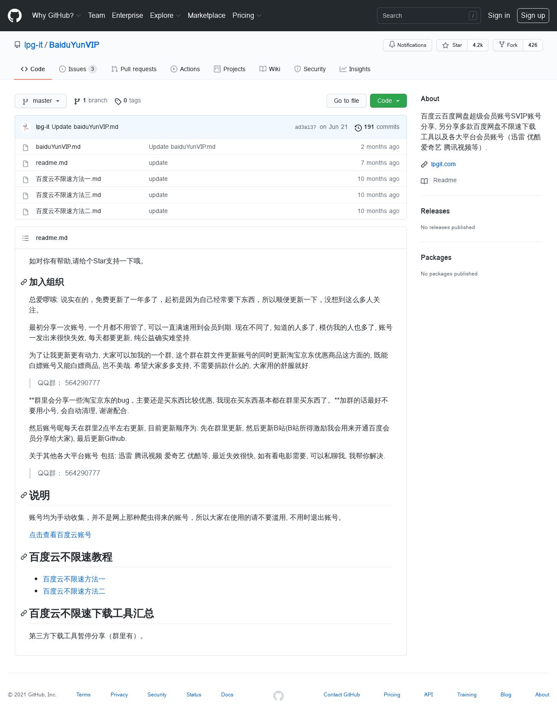Open the Projects tab

(x=229, y=69)
